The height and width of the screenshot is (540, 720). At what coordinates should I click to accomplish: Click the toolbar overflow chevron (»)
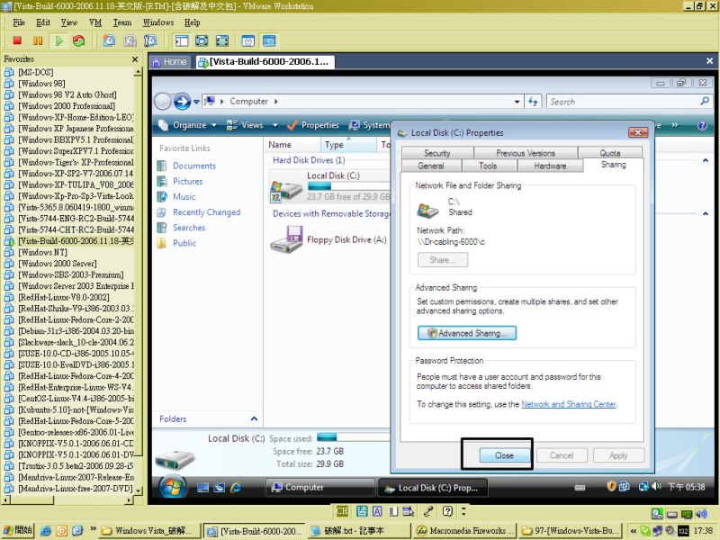point(674,125)
